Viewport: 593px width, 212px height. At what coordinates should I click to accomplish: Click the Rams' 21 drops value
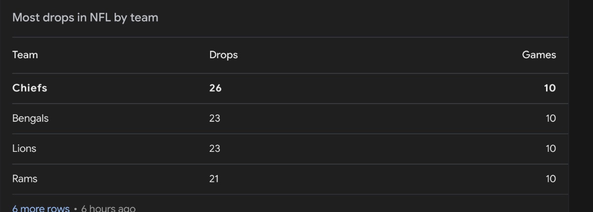[x=213, y=178]
